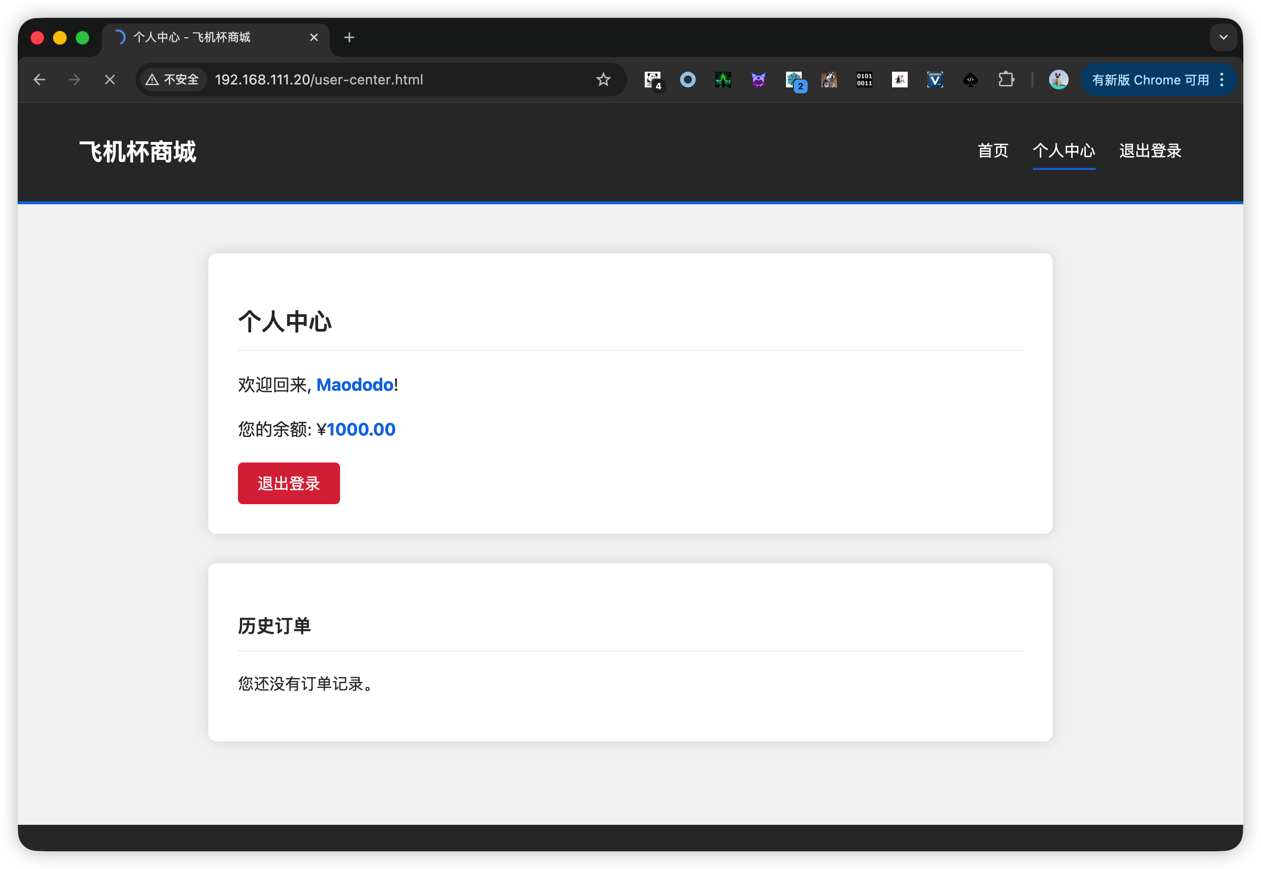Click the address bar URL field
The width and height of the screenshot is (1261, 869).
tap(318, 80)
